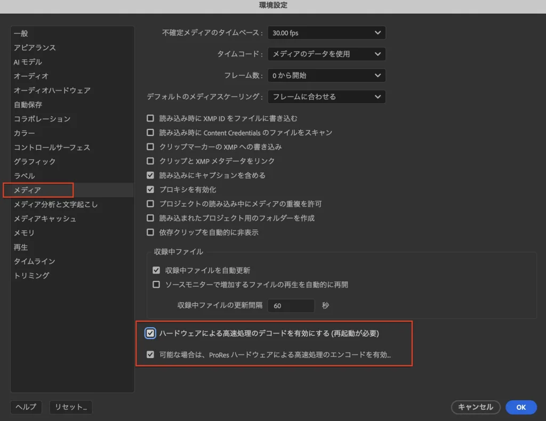Click the 収録中ファイルの更新間隔 input field
This screenshot has width=546, height=421.
click(292, 306)
